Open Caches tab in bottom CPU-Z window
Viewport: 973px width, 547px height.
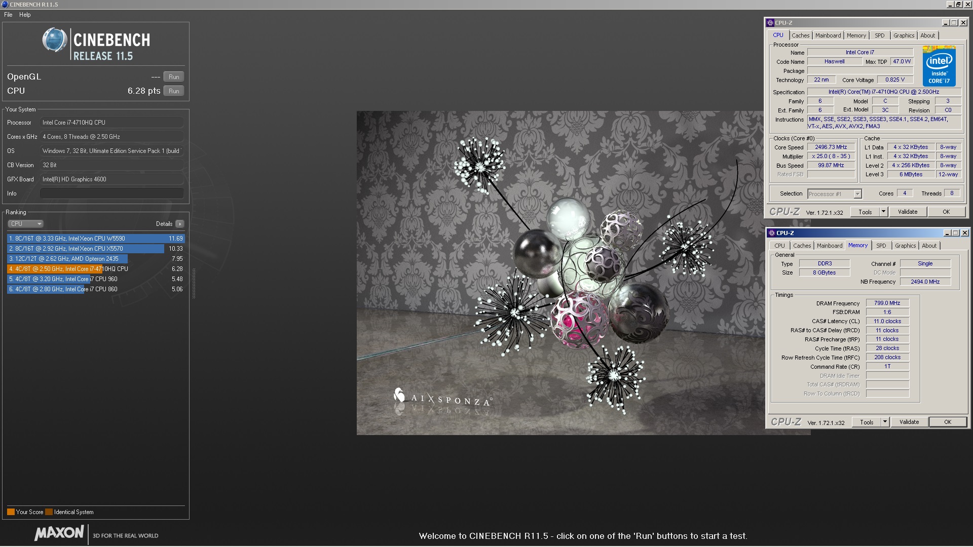[x=802, y=246]
